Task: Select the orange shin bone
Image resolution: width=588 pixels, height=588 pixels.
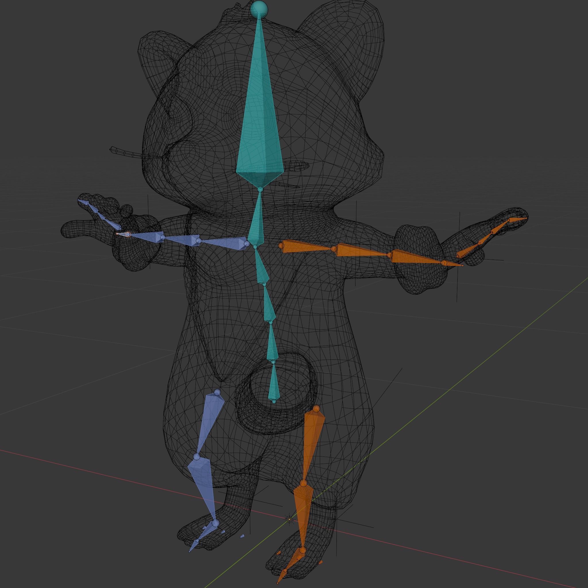Action: [303, 514]
